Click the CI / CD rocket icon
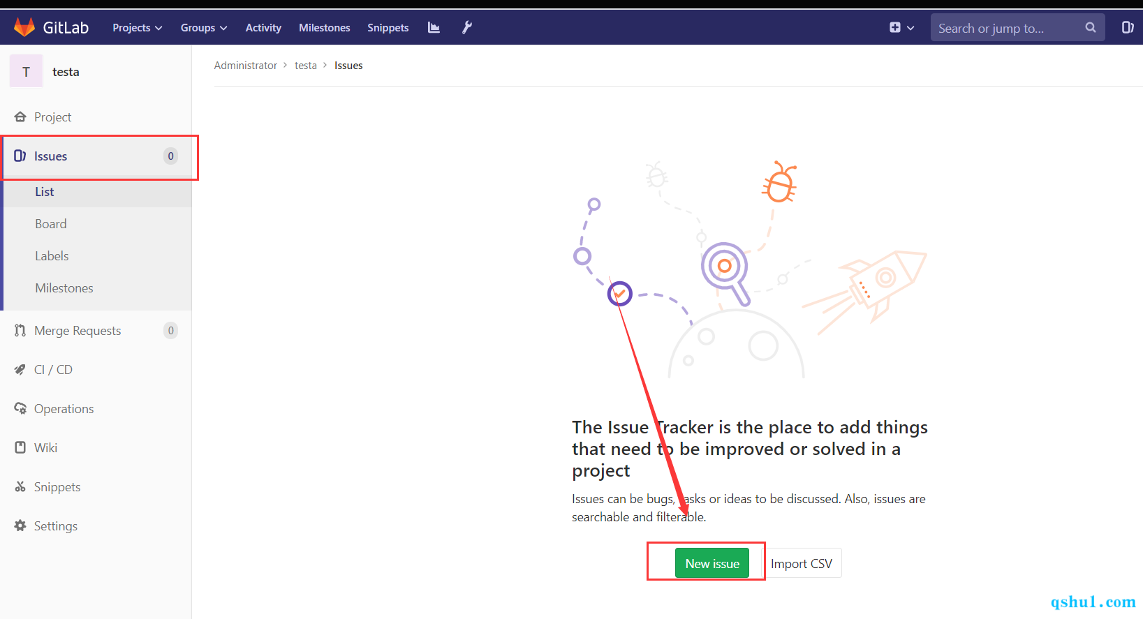This screenshot has width=1143, height=619. 20,370
